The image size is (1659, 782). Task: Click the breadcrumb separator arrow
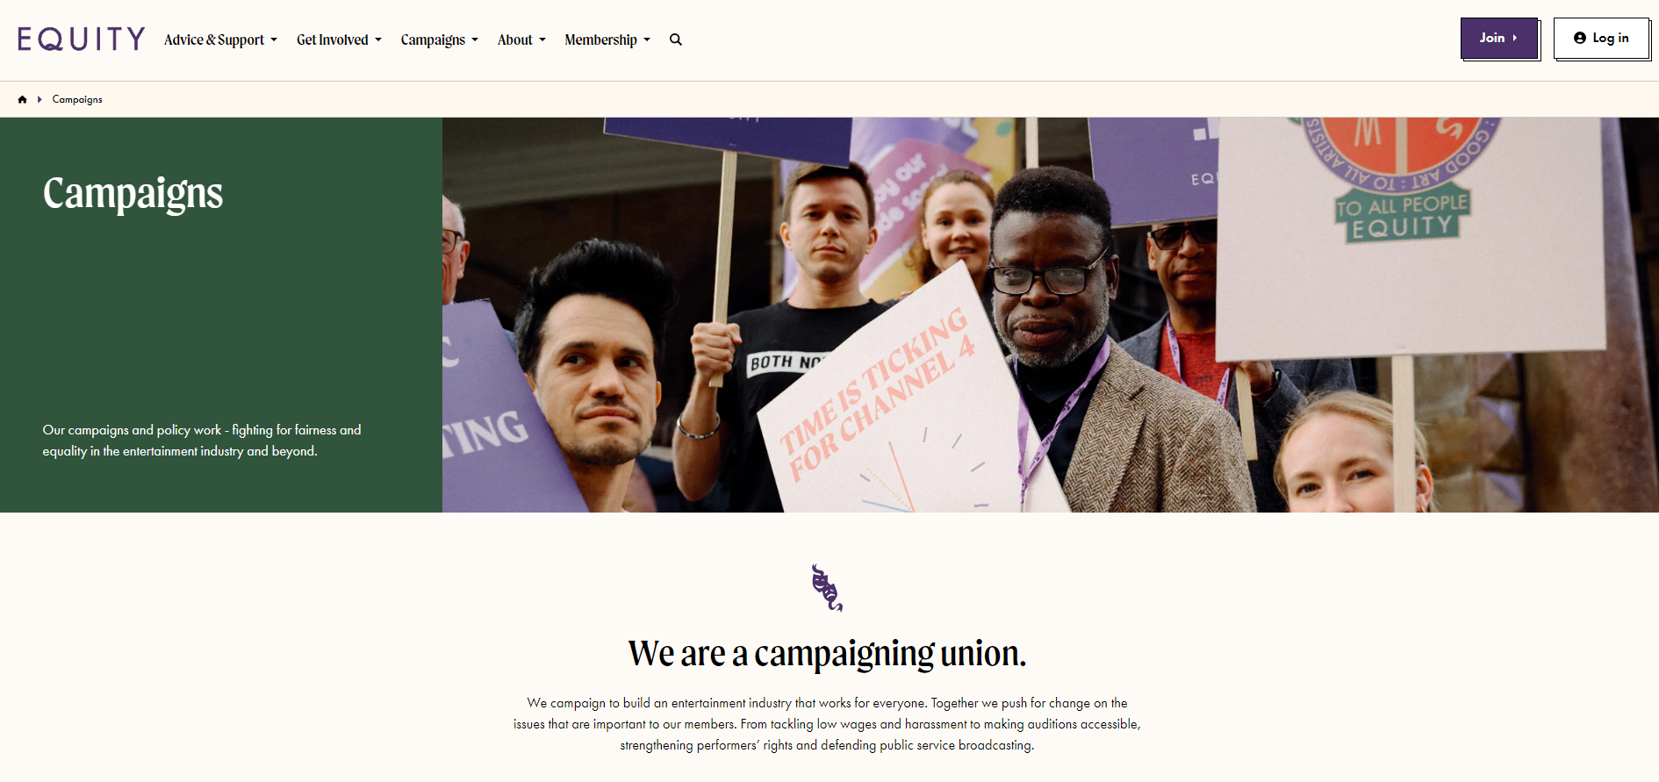(39, 99)
